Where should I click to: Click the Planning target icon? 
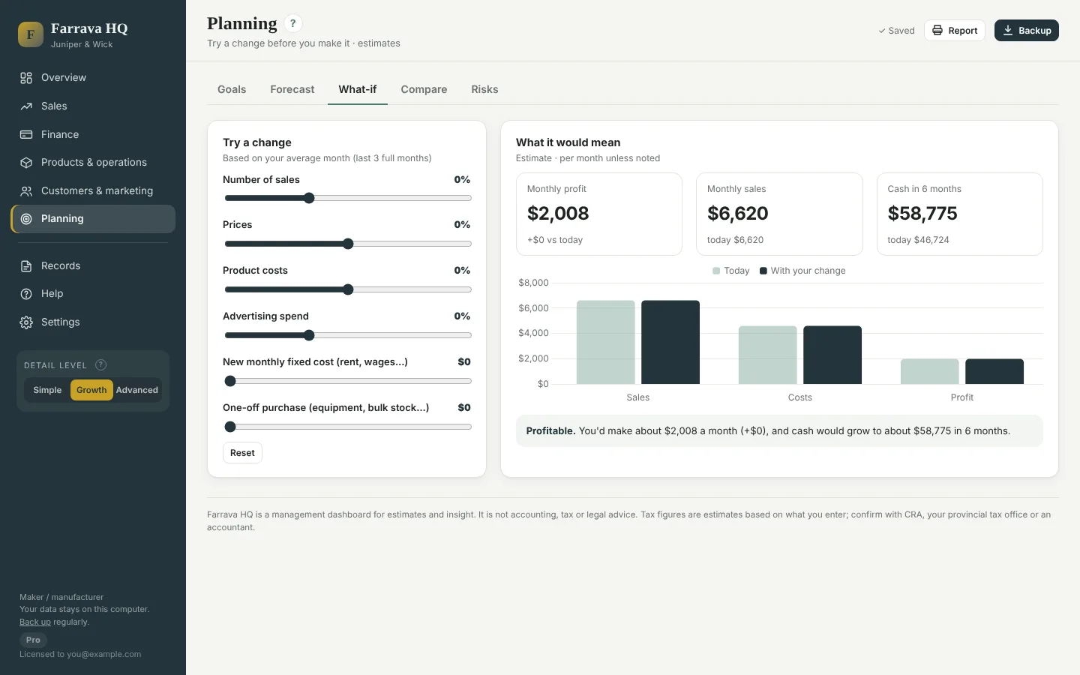click(26, 219)
